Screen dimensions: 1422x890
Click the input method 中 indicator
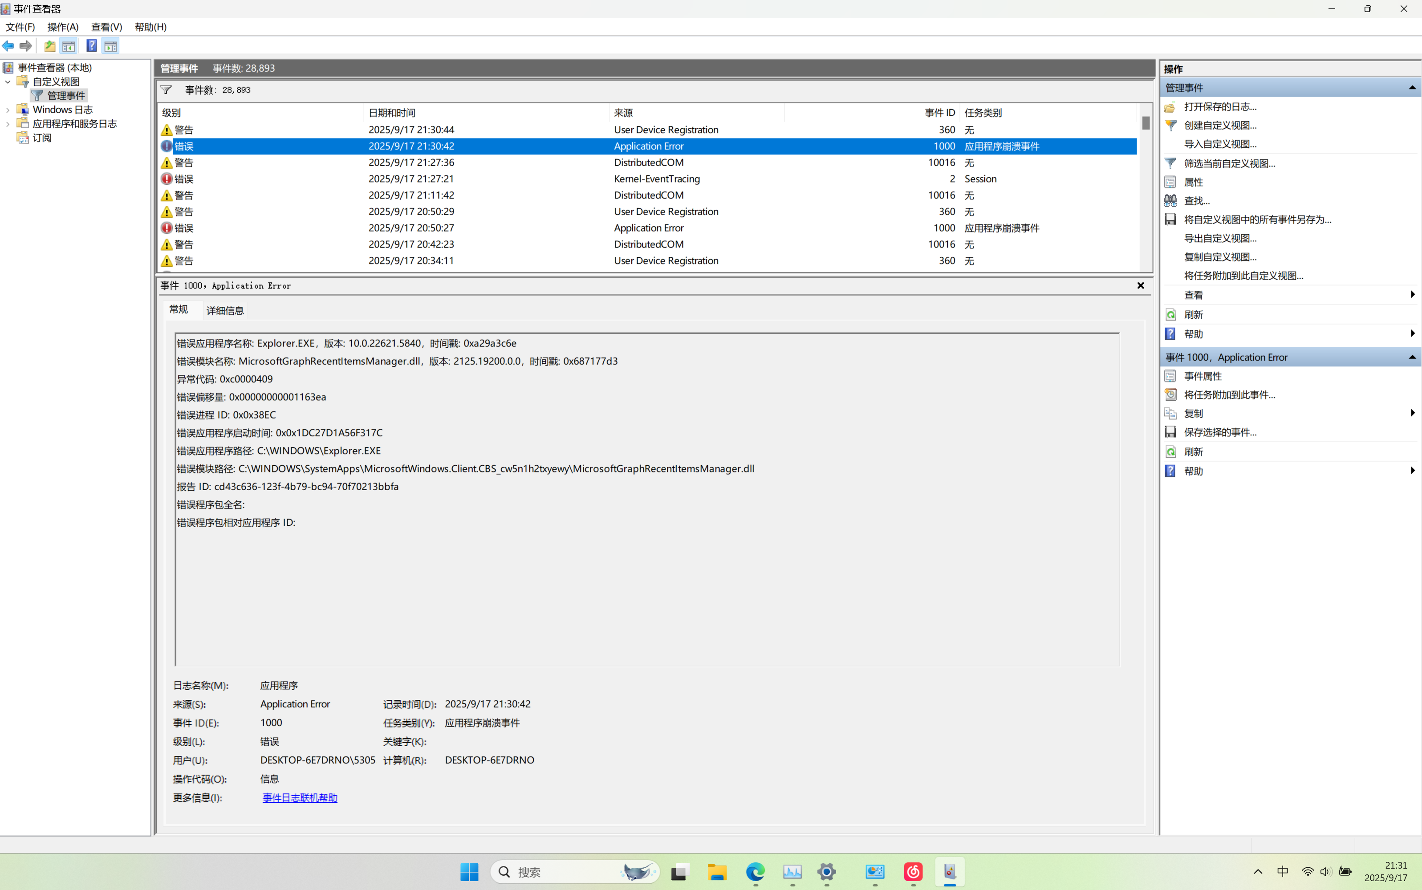pos(1283,872)
